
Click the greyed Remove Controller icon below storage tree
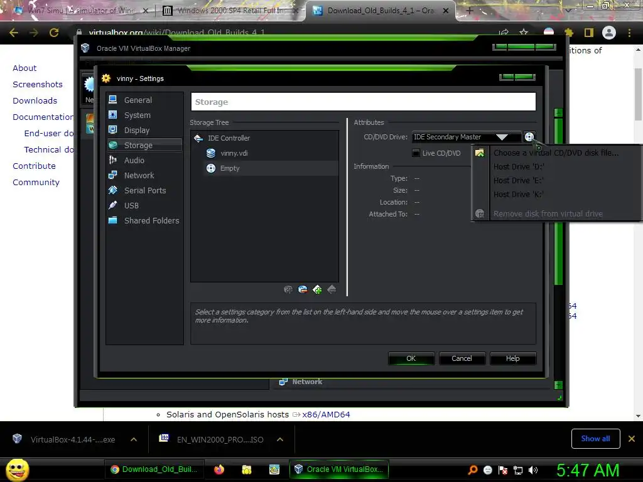click(x=332, y=290)
